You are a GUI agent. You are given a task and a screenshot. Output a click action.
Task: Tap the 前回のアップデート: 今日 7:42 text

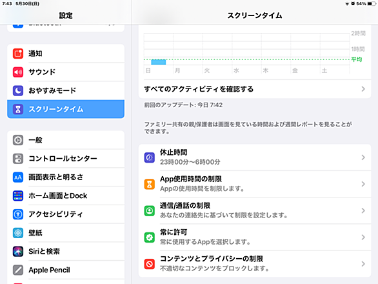[x=183, y=105]
